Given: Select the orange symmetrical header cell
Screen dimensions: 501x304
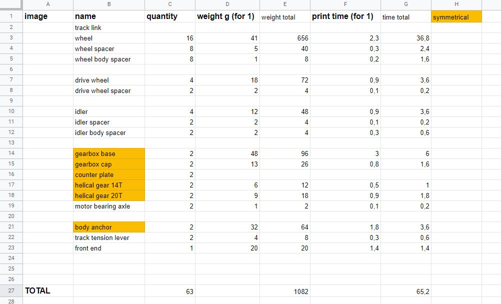Looking at the screenshot, I should tap(456, 16).
